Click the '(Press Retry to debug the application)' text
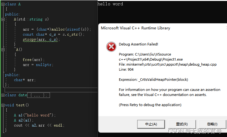The image size is (227, 137). (150, 105)
